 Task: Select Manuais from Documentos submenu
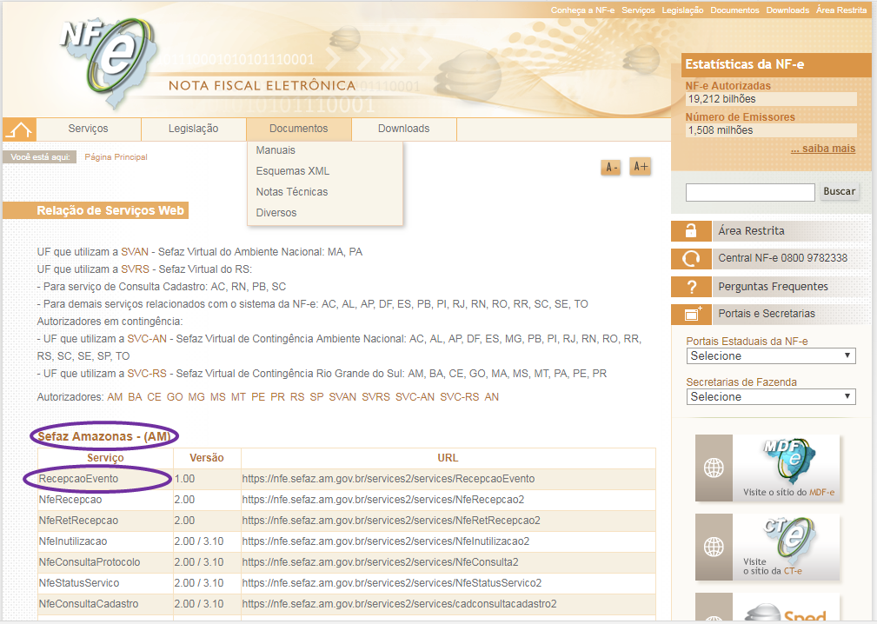(x=276, y=150)
